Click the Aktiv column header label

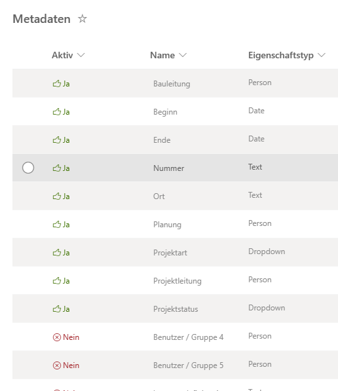click(62, 55)
